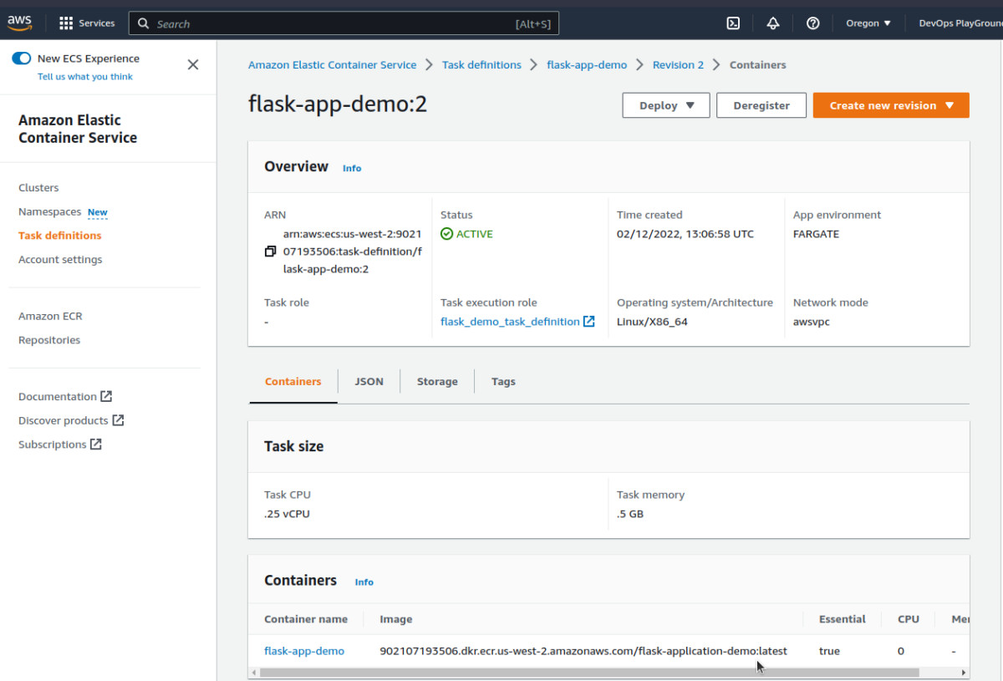Toggle the New ECS Experience switch

pos(22,58)
